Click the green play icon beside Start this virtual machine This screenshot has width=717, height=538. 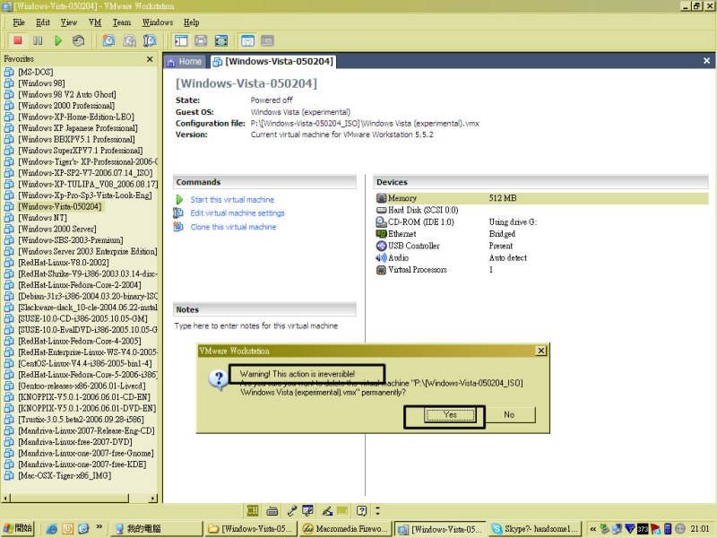(179, 200)
